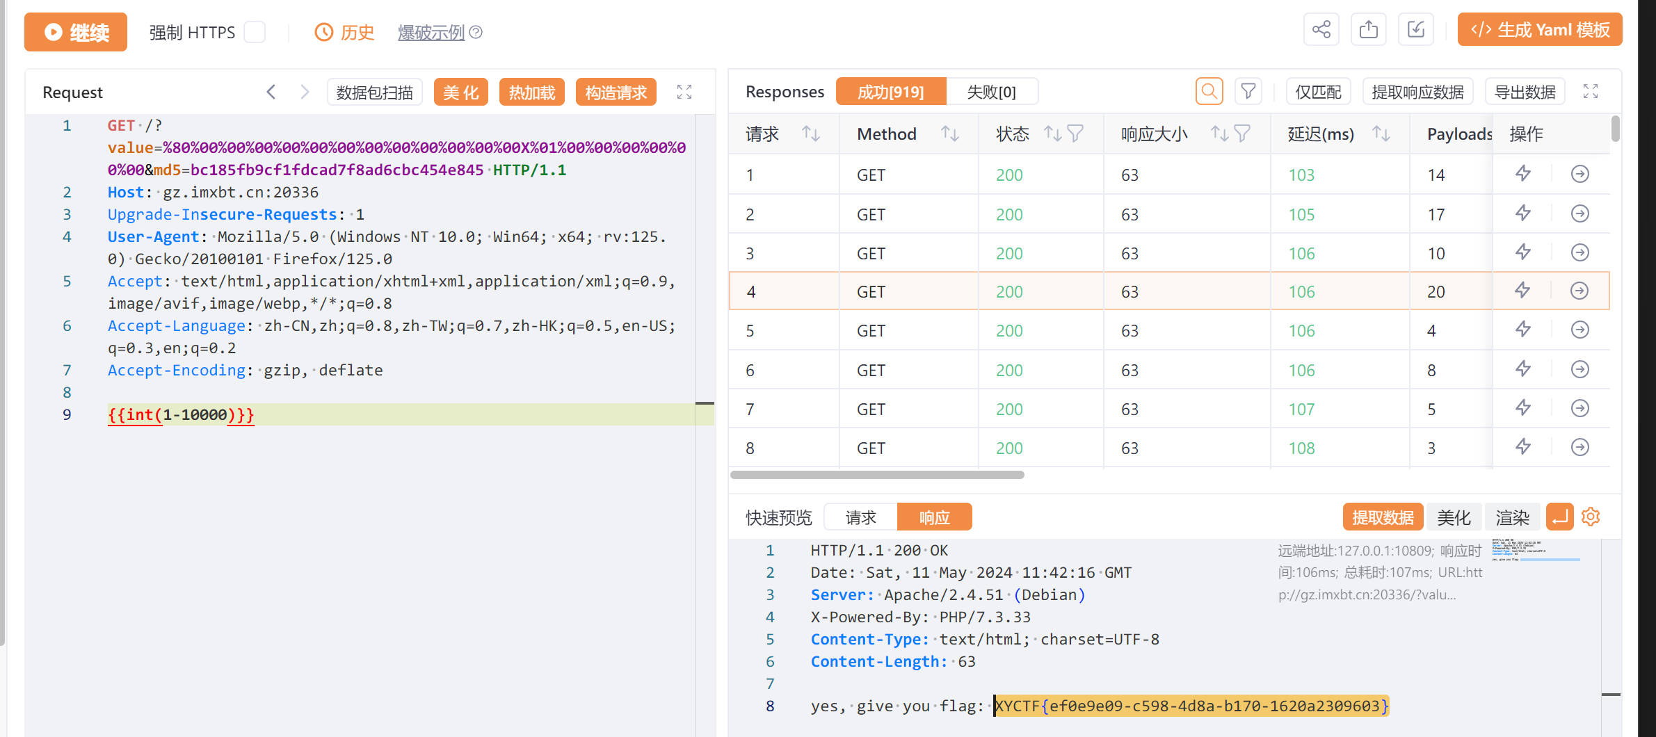Sort by 延迟(ms) column
Image resolution: width=1656 pixels, height=737 pixels.
click(x=1381, y=133)
